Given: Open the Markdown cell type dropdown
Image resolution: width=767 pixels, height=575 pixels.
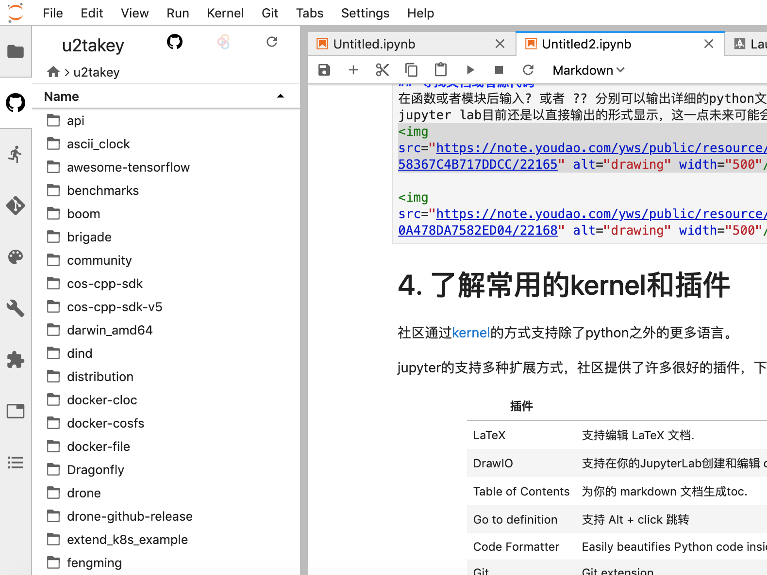Looking at the screenshot, I should point(588,70).
